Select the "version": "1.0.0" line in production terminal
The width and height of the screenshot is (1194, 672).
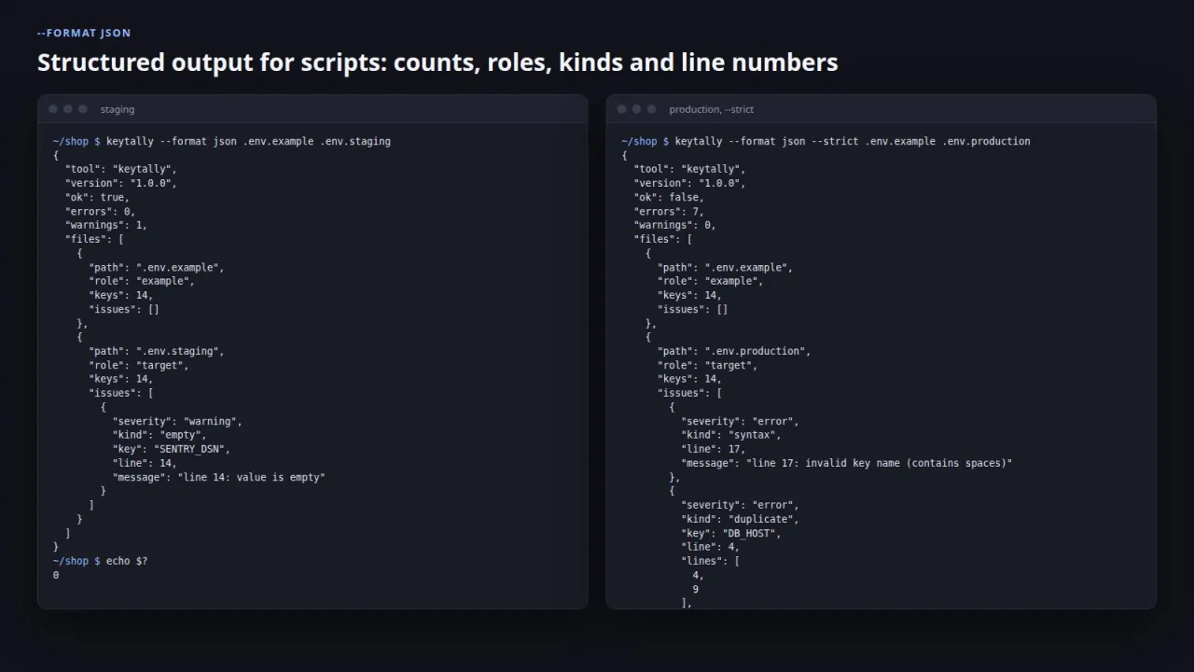690,183
